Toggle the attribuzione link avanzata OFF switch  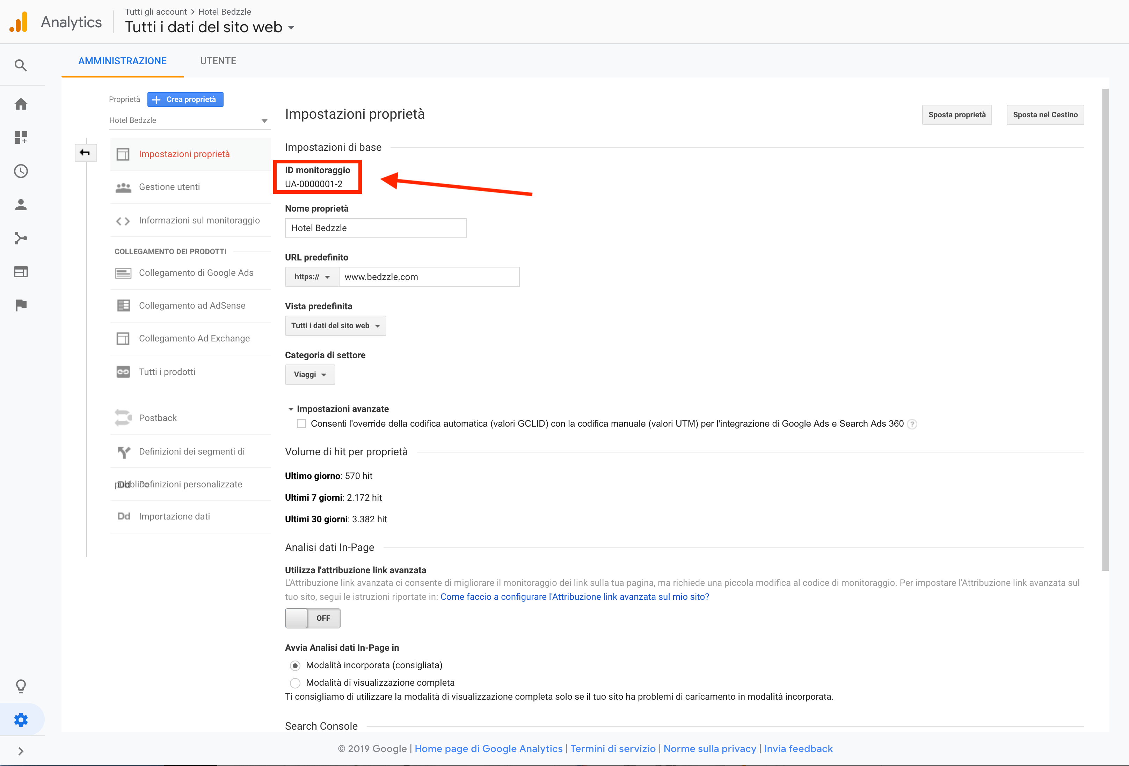click(x=312, y=618)
